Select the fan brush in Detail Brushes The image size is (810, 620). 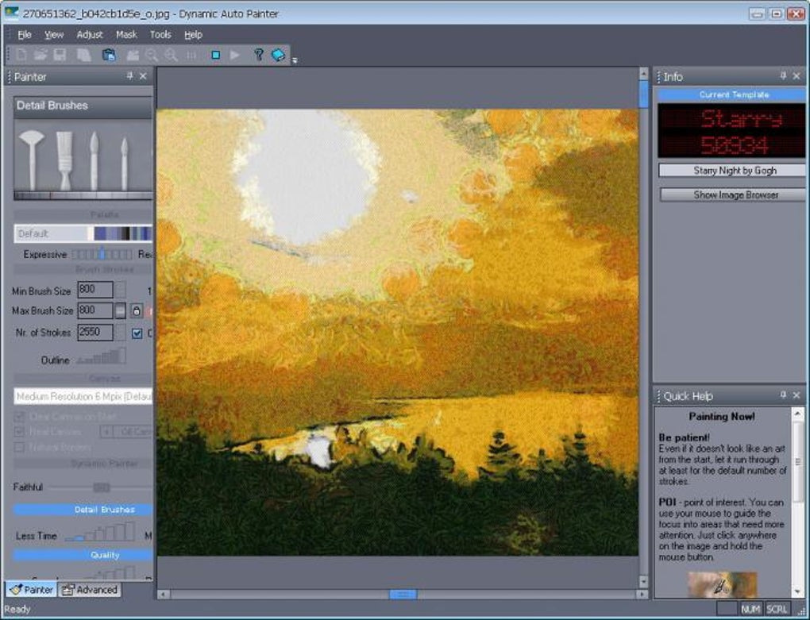32,160
